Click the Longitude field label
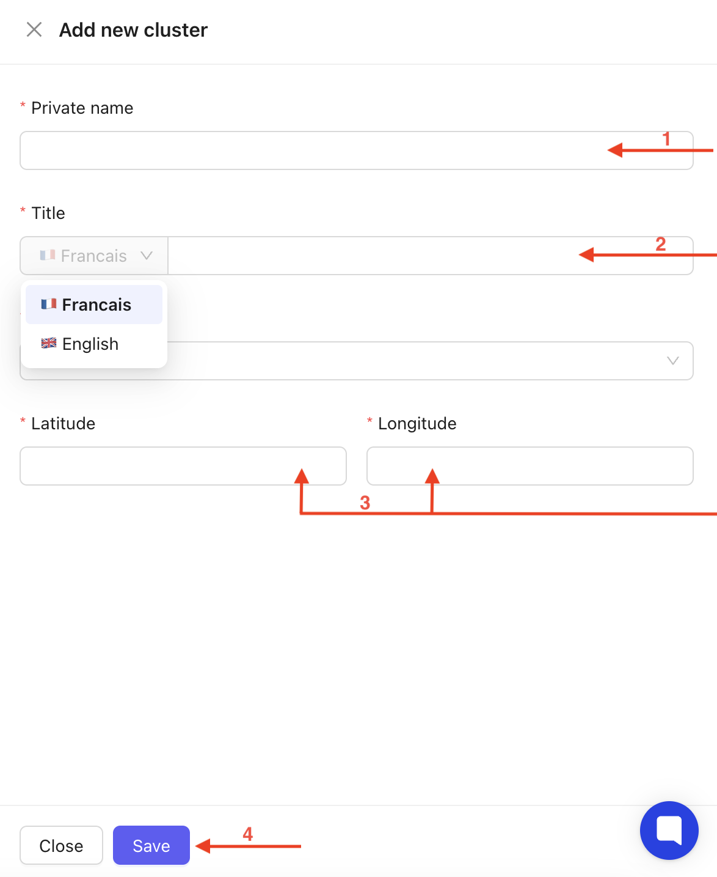717x877 pixels. click(x=417, y=424)
